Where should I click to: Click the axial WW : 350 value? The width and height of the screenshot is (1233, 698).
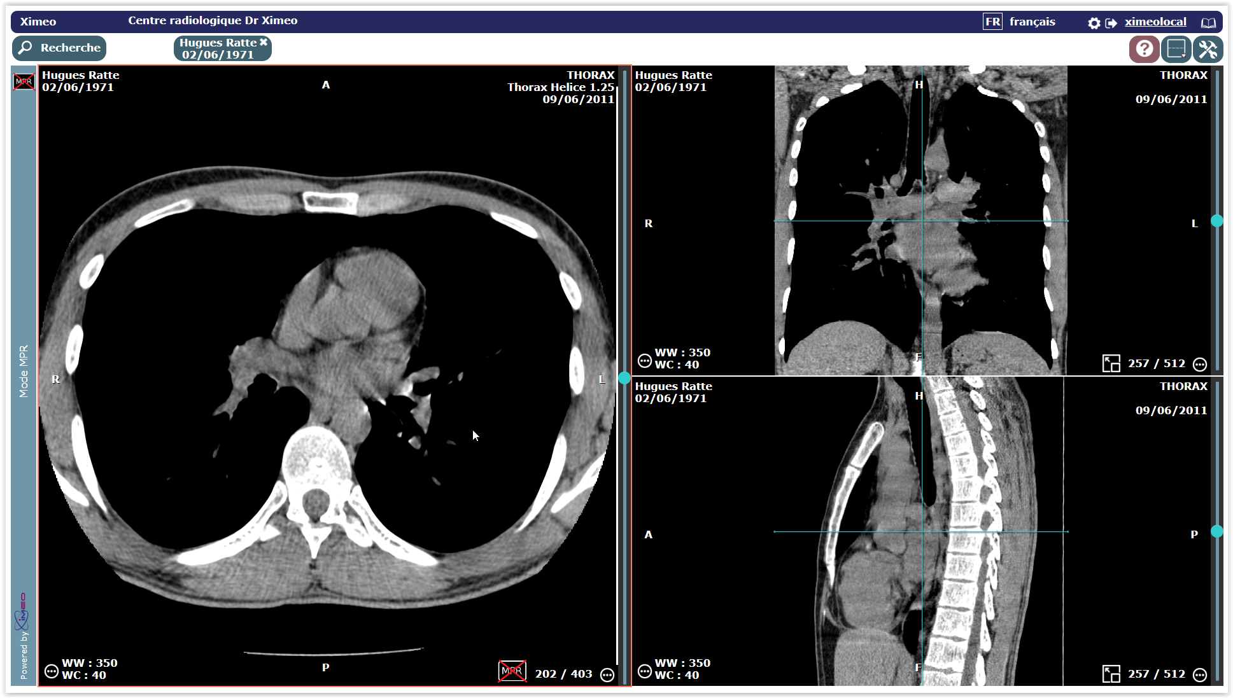pyautogui.click(x=90, y=663)
